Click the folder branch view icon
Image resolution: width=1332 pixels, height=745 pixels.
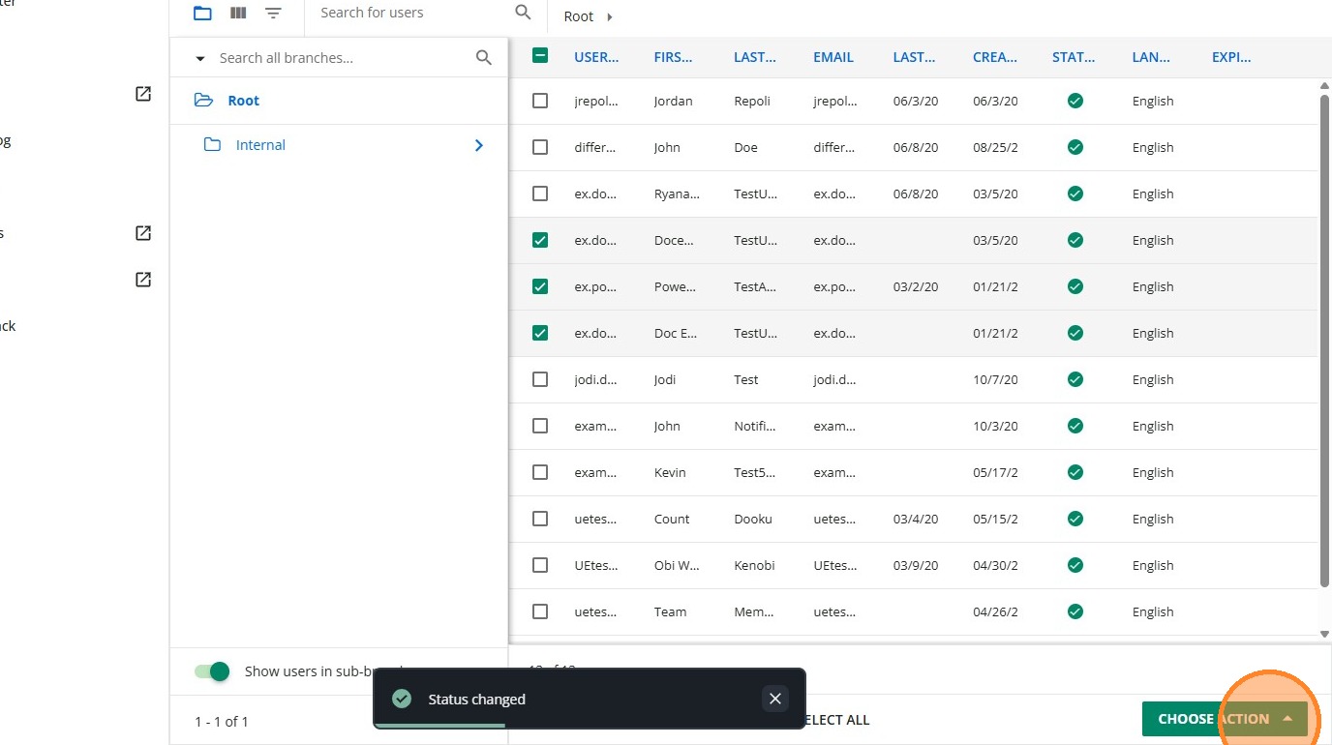tap(201, 14)
